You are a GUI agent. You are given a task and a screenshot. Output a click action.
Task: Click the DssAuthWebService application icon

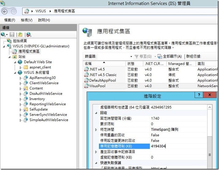coord(25,94)
